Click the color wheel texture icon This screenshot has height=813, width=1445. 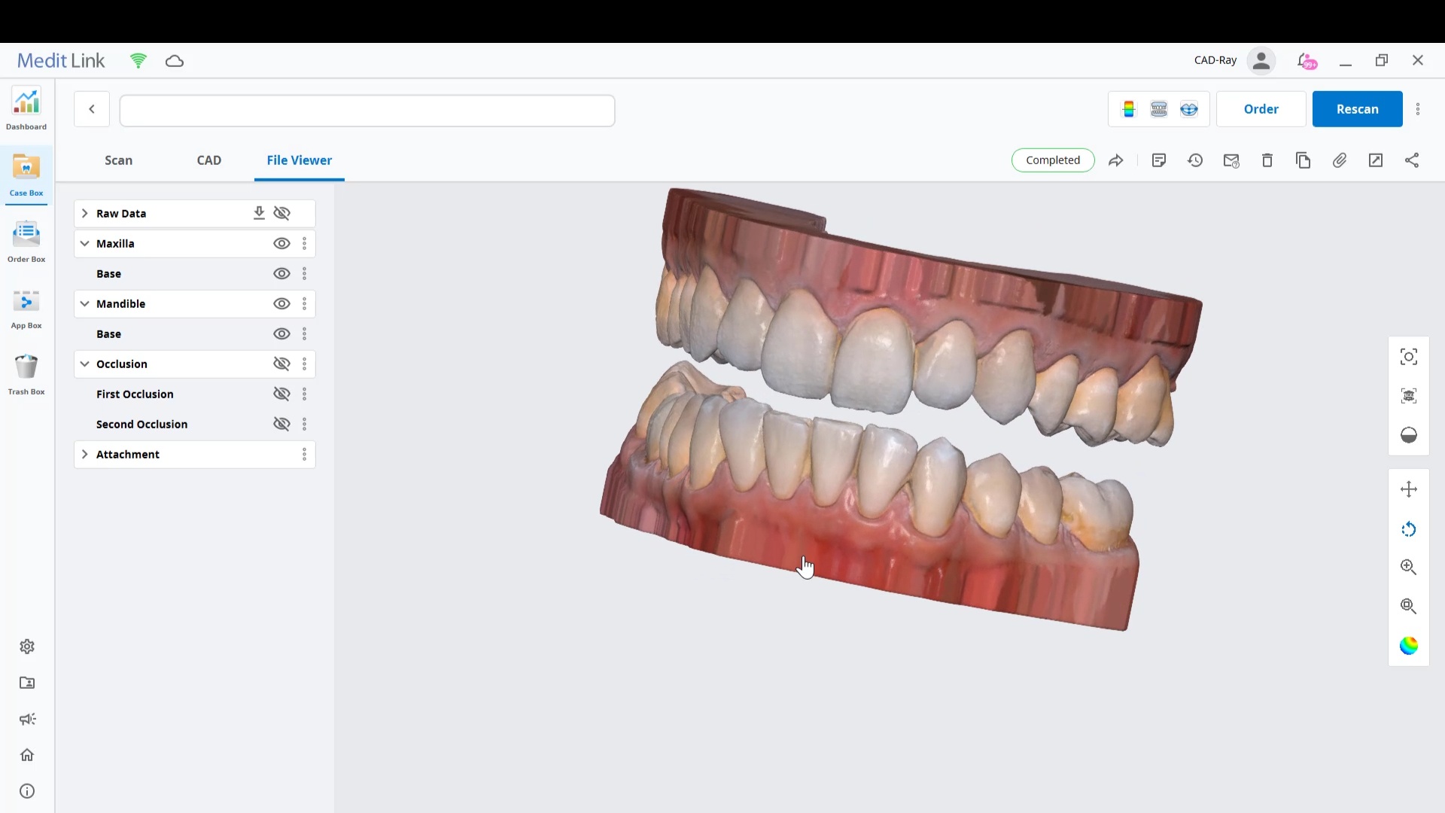click(x=1409, y=646)
